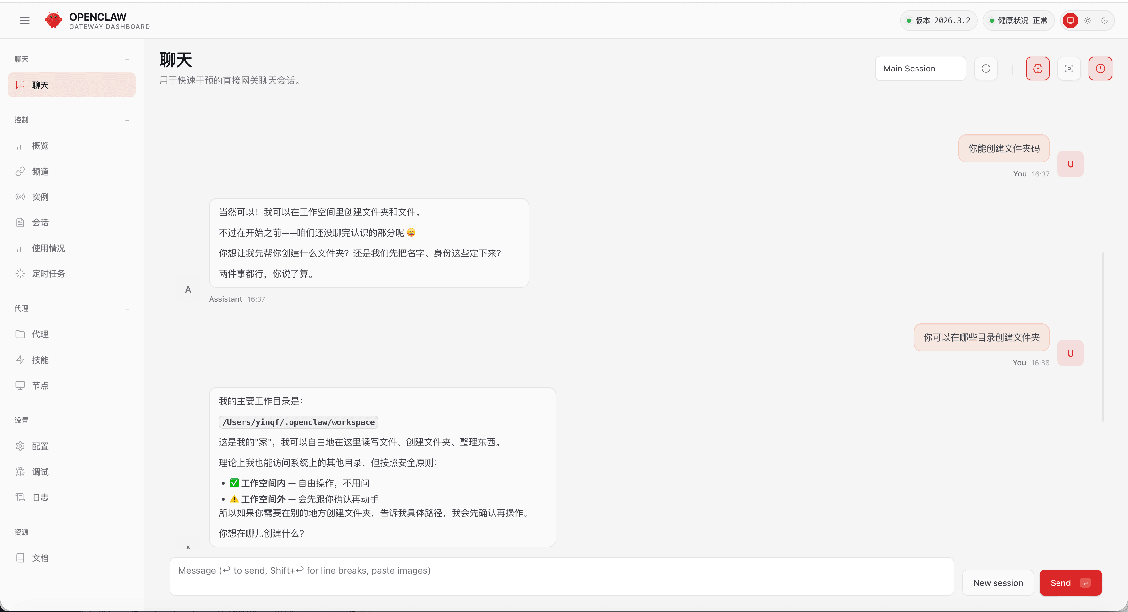This screenshot has width=1128, height=612.
Task: Refresh the chat with the reload icon
Action: click(x=986, y=68)
